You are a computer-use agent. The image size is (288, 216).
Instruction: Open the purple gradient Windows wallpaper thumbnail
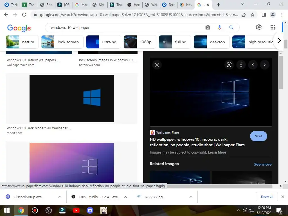(x=72, y=163)
